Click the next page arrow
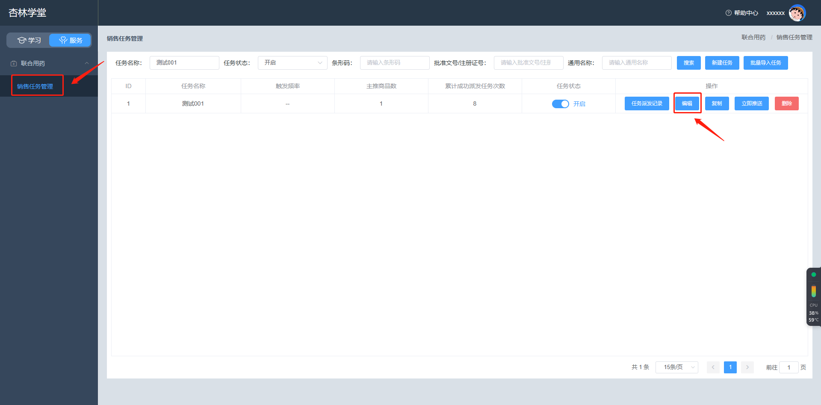The image size is (821, 405). 747,367
